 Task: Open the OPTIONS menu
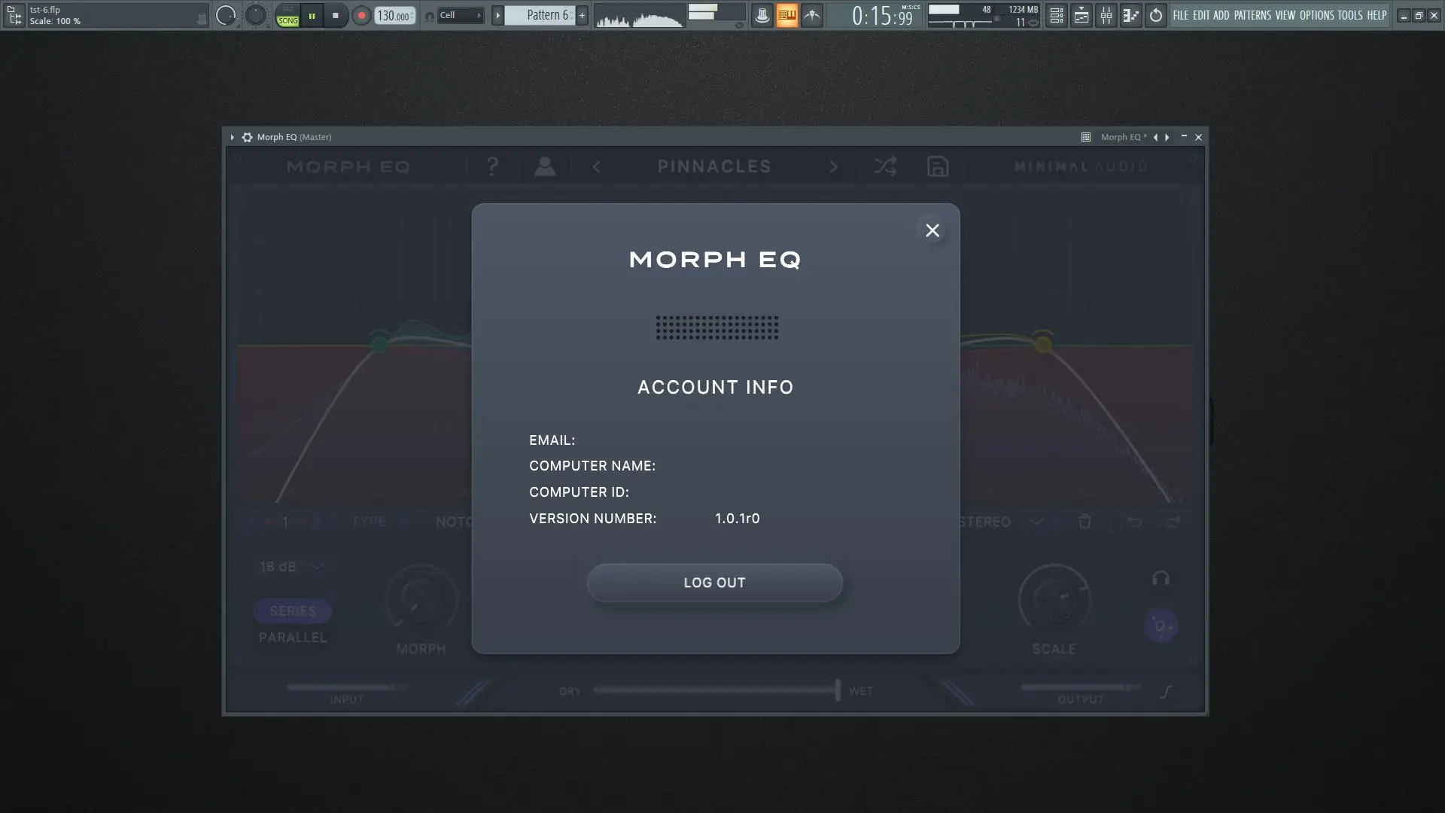pos(1316,15)
